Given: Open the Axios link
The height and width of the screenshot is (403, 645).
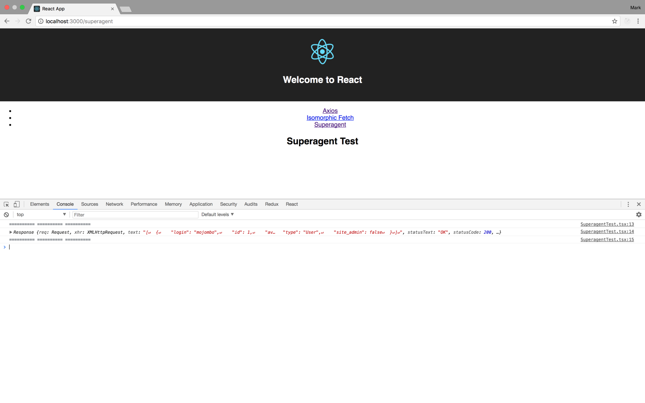Looking at the screenshot, I should 330,111.
